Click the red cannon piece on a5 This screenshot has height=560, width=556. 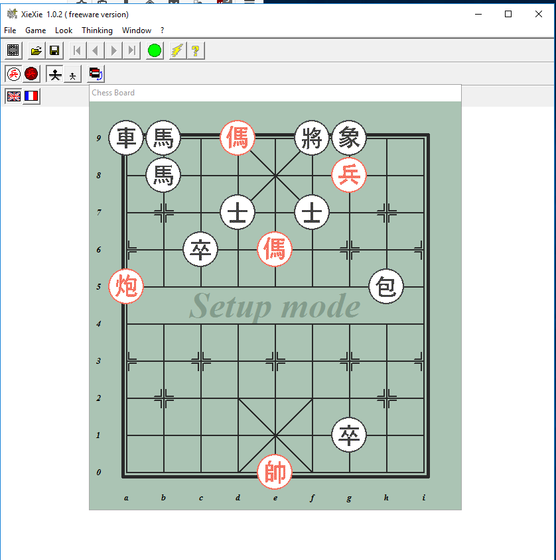(x=126, y=287)
